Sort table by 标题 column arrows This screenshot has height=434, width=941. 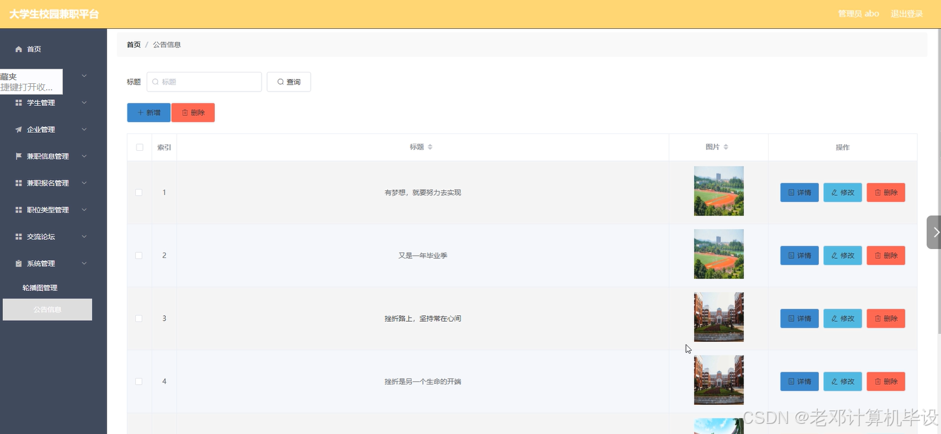[x=430, y=147]
